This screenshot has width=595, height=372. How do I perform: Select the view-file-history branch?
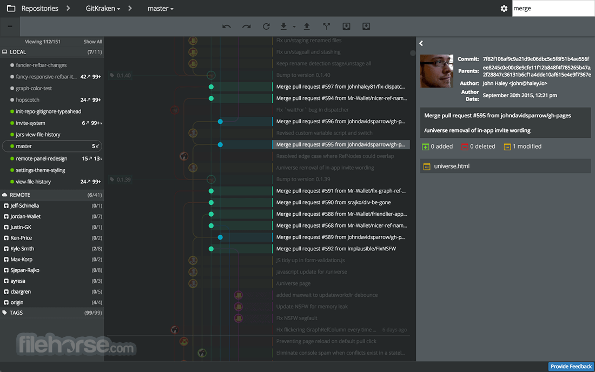(x=33, y=182)
